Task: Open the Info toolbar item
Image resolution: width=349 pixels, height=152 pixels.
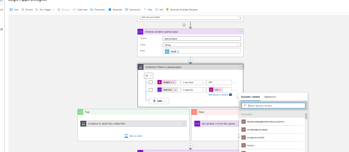Action: [159, 10]
